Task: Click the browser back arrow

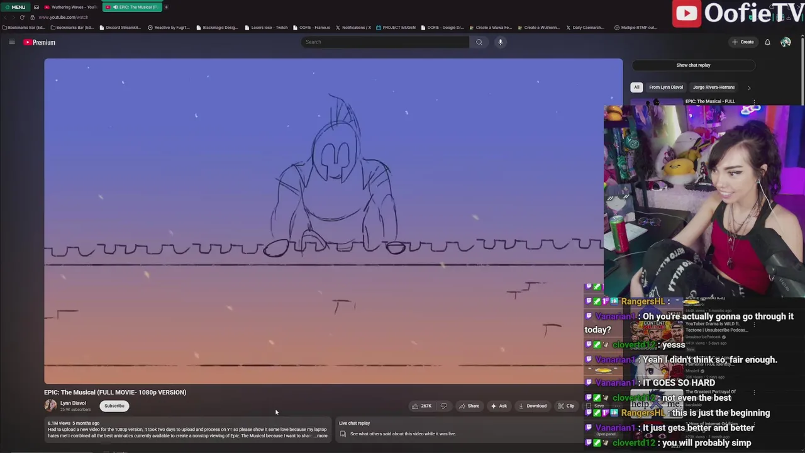Action: [6, 17]
